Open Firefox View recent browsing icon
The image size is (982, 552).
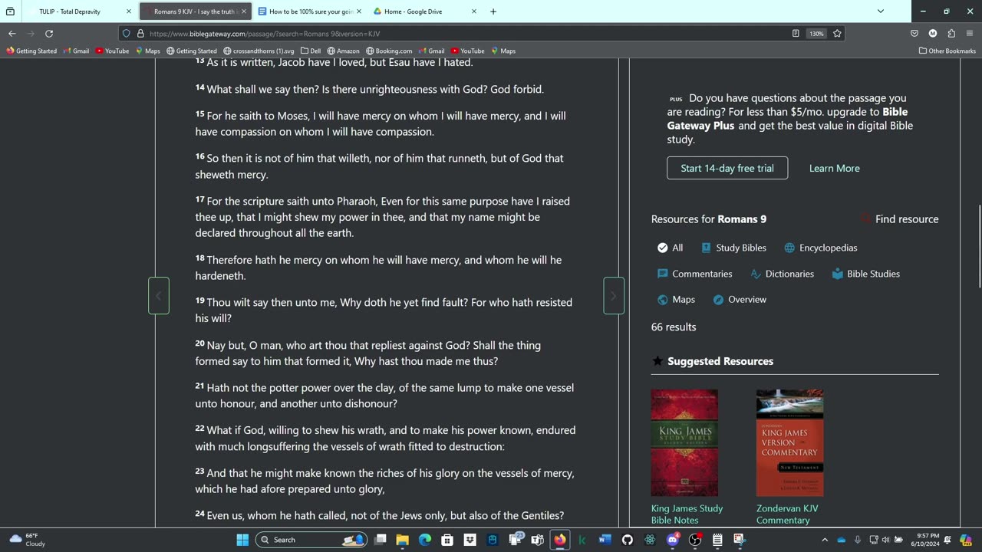[x=9, y=11]
